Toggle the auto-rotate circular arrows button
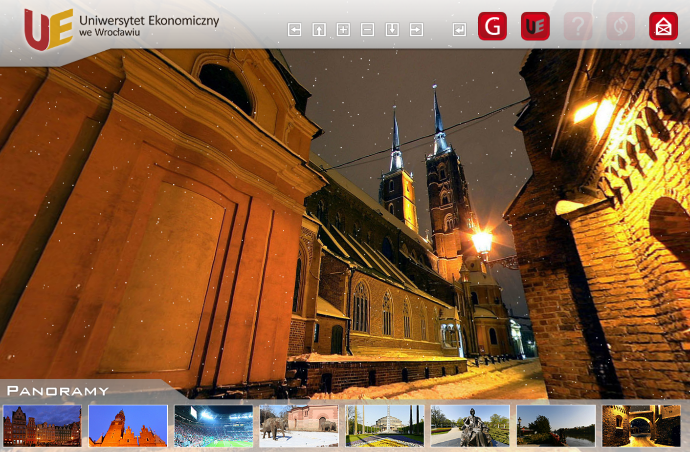This screenshot has height=452, width=690. pos(621,26)
